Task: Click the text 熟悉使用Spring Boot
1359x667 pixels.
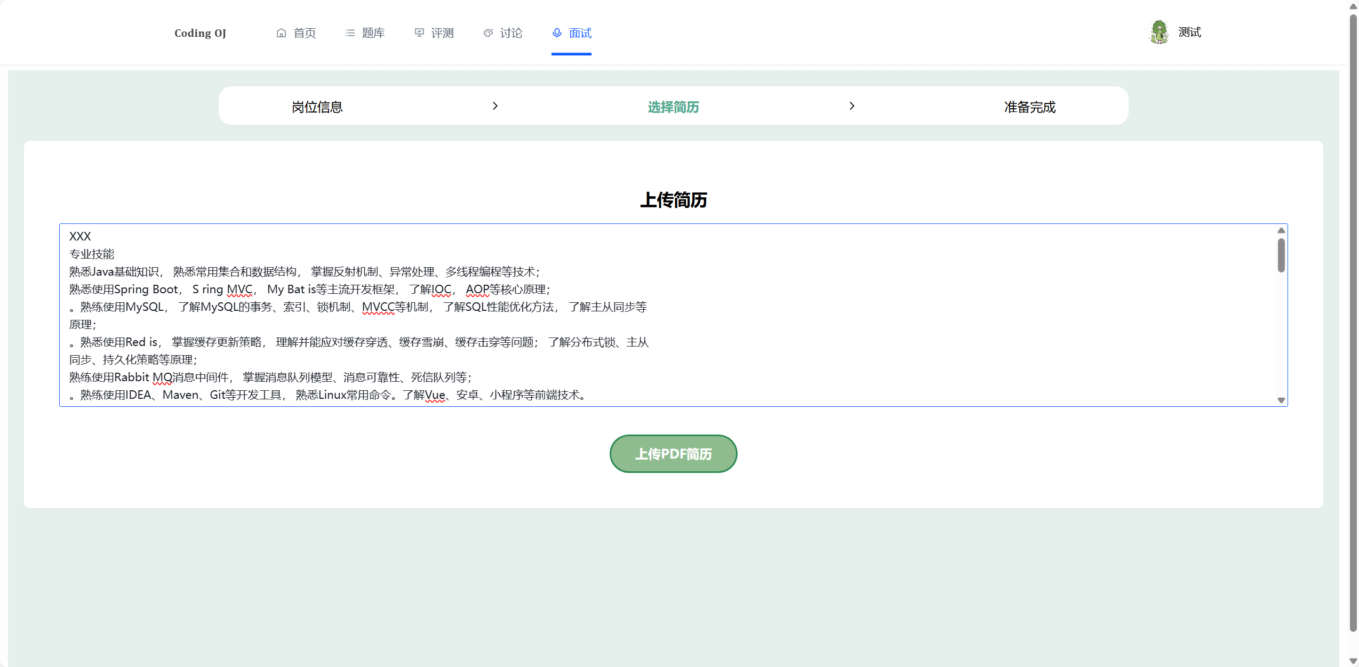Action: (x=124, y=290)
